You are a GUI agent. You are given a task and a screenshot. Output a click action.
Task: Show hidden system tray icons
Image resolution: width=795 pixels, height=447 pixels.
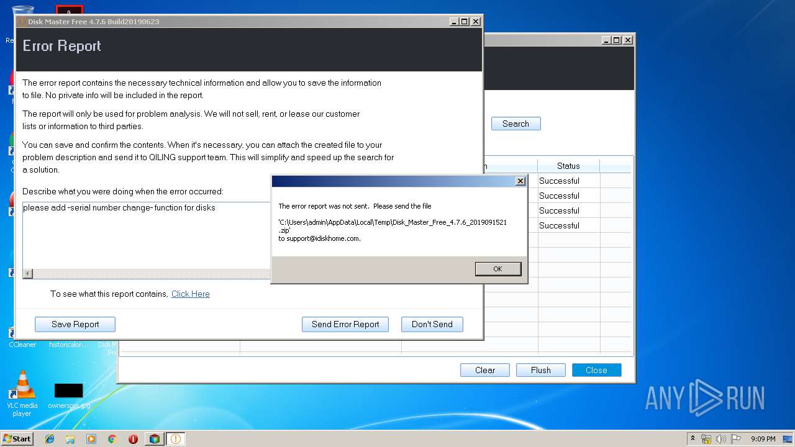693,438
